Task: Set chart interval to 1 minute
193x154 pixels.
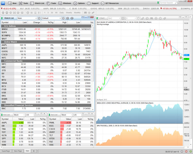Action: 45,12
